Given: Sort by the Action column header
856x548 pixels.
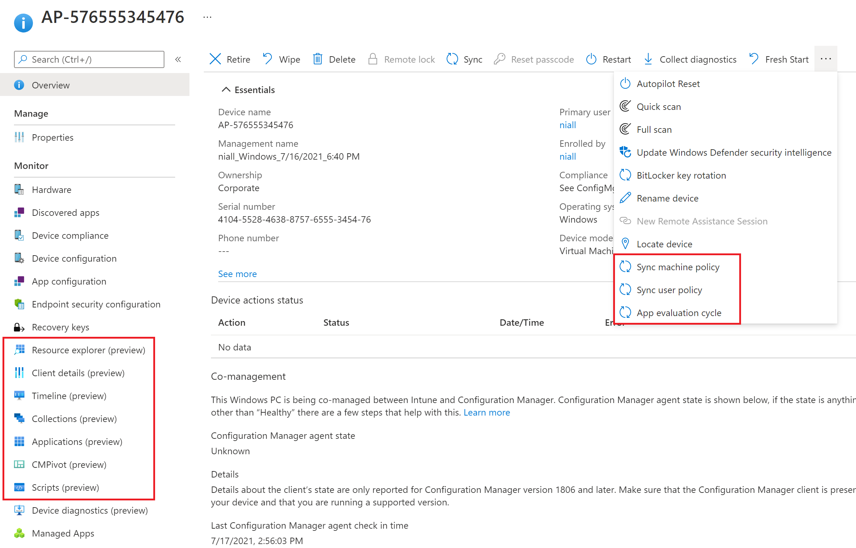Looking at the screenshot, I should [x=232, y=323].
